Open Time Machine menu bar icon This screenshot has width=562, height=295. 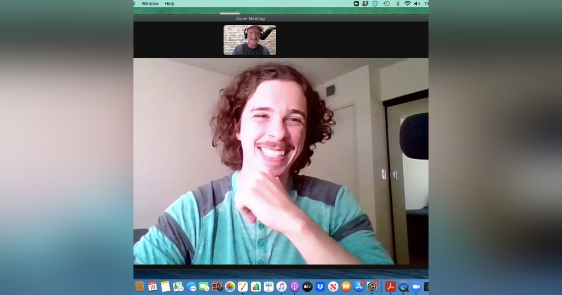[386, 4]
